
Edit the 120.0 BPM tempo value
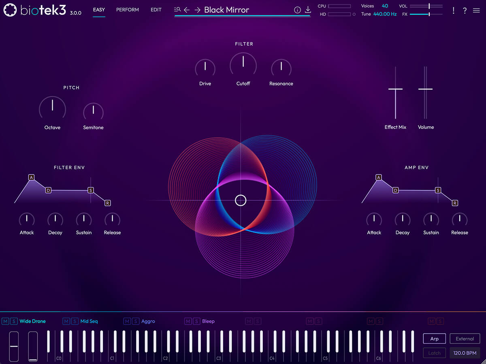[x=465, y=353]
